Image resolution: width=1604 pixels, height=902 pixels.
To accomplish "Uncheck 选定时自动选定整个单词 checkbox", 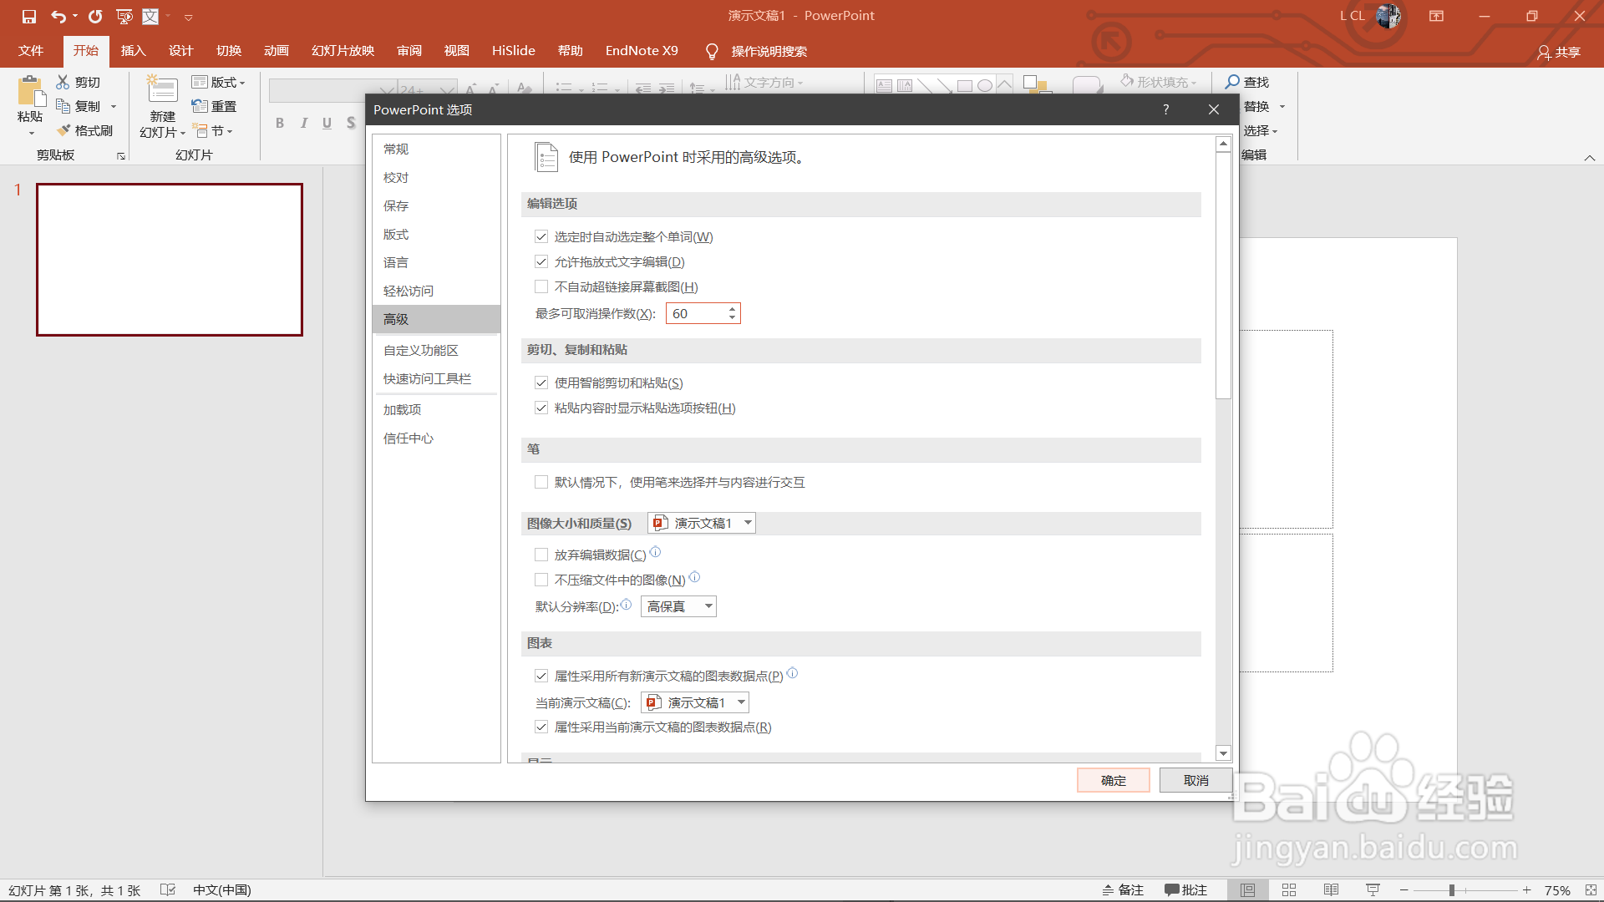I will point(541,237).
